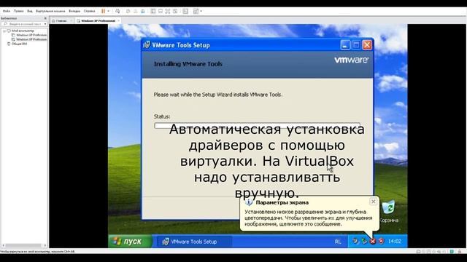Image resolution: width=467 pixels, height=262 pixels.
Task: Click the green status bar device icon
Action: (x=452, y=252)
